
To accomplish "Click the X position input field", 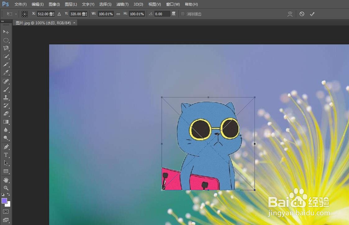I will (x=46, y=14).
